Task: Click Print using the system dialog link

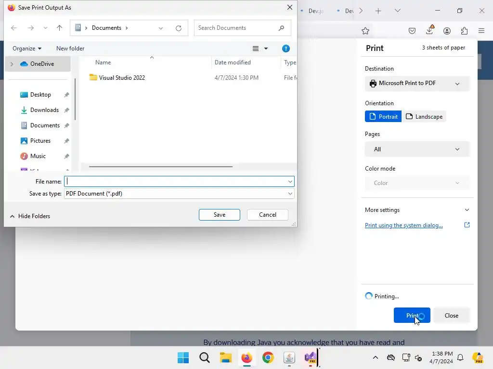Action: [x=404, y=225]
